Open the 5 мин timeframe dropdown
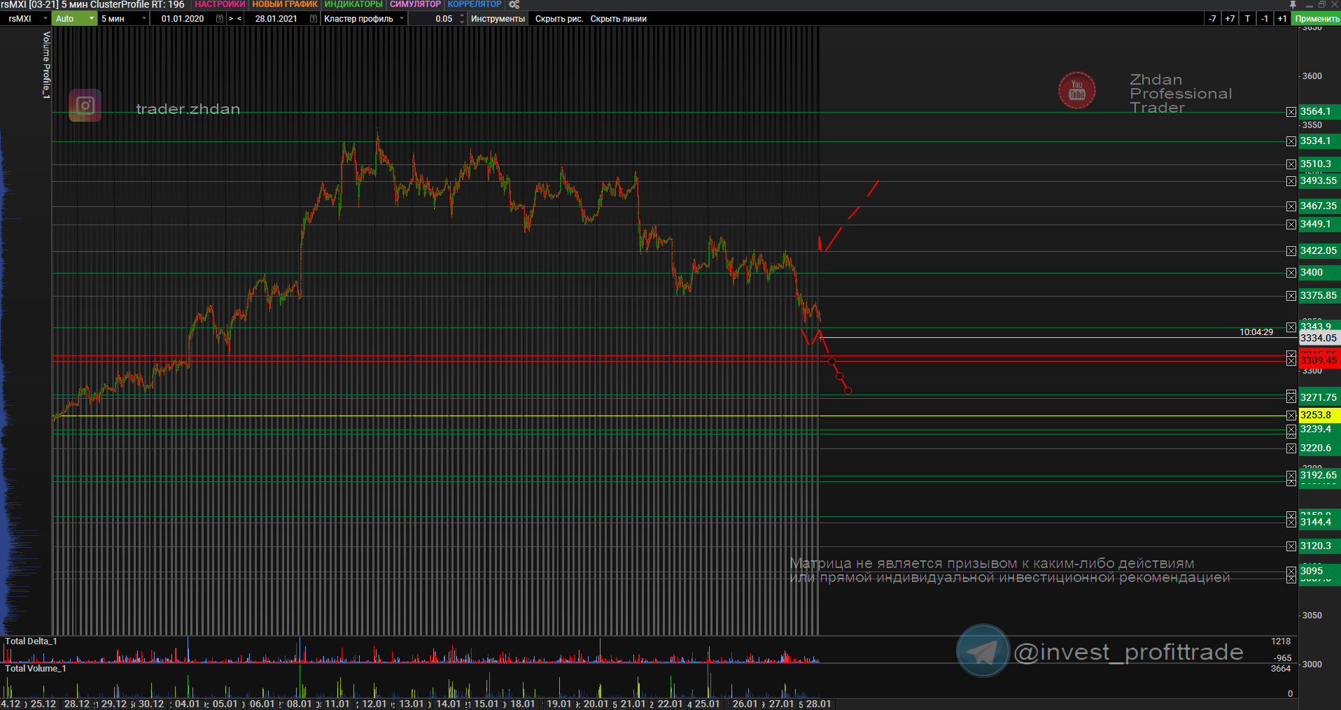The image size is (1341, 710). click(143, 19)
